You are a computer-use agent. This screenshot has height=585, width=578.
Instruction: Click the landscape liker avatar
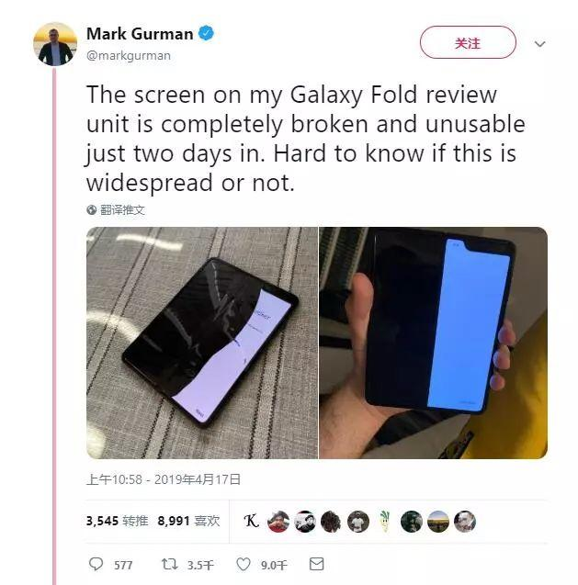[x=438, y=522]
